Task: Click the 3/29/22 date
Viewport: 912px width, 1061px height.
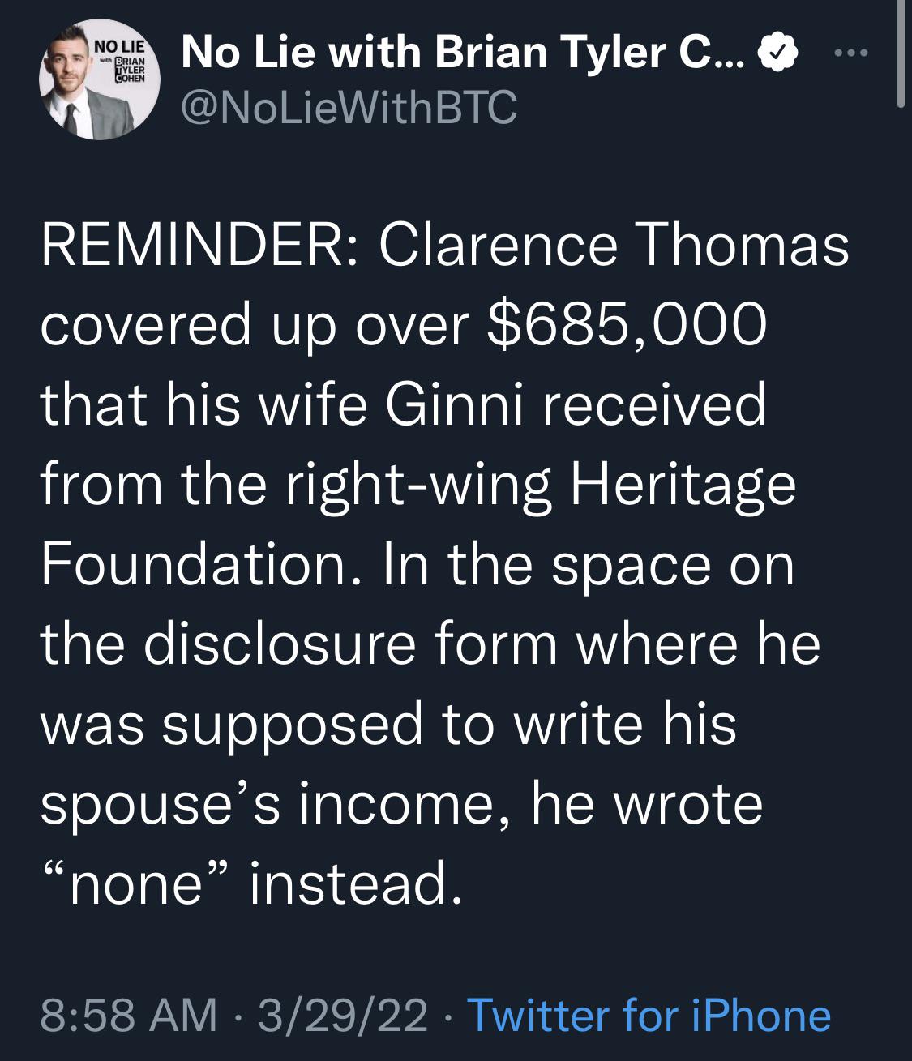Action: tap(342, 1015)
